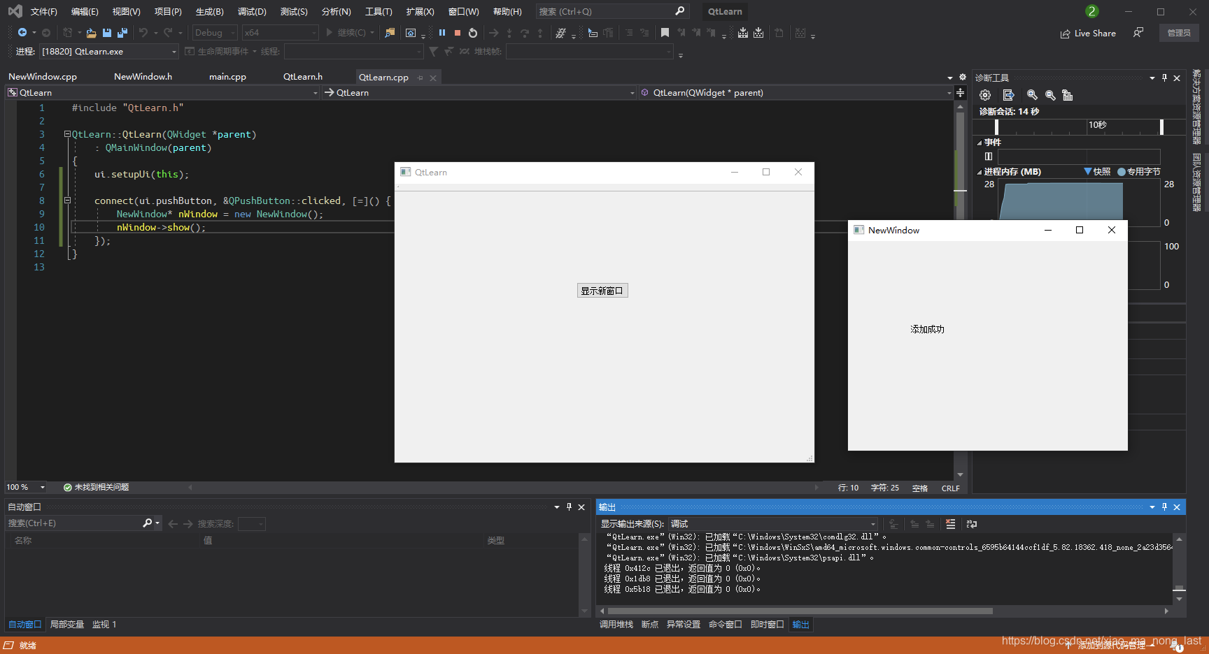This screenshot has height=654, width=1209.
Task: Clear all output with the red X icon
Action: [x=950, y=524]
